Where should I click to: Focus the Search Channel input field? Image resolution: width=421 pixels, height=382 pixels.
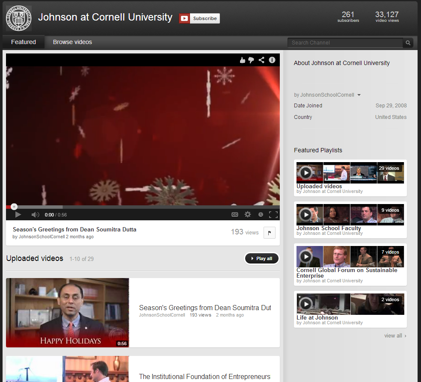coord(345,43)
